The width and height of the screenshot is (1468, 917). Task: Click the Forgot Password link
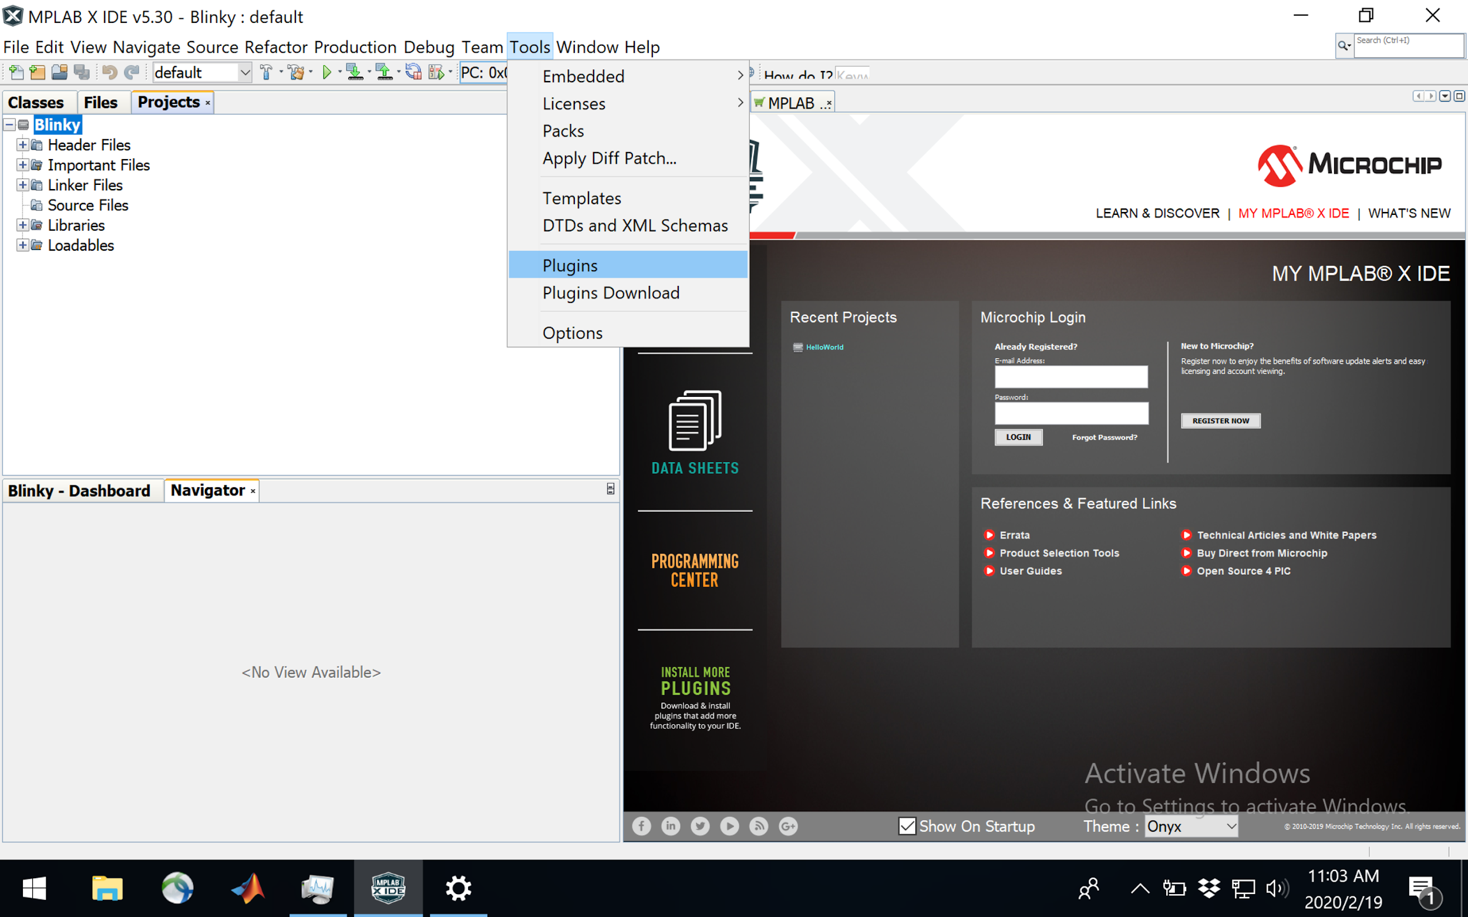[1105, 437]
